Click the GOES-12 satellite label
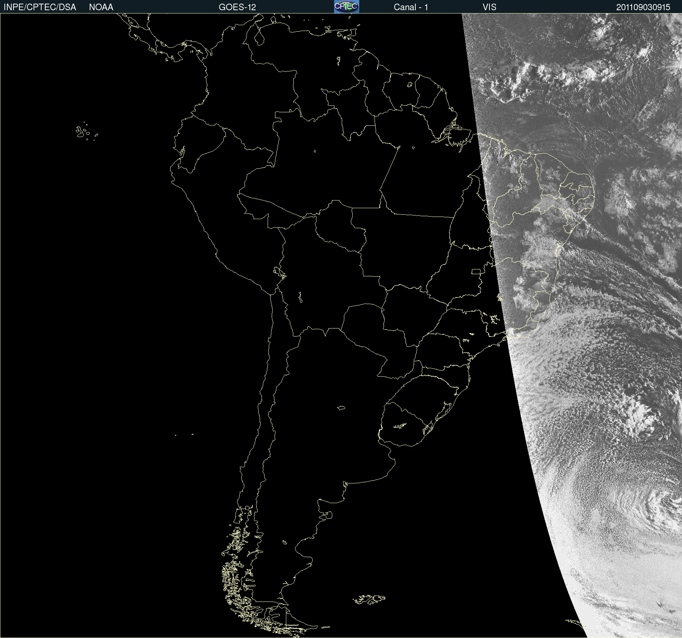The image size is (682, 638). pyautogui.click(x=237, y=7)
